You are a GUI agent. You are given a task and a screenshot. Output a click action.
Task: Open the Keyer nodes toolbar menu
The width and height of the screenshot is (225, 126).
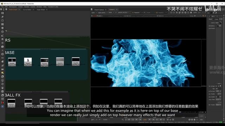[x=2, y=35]
